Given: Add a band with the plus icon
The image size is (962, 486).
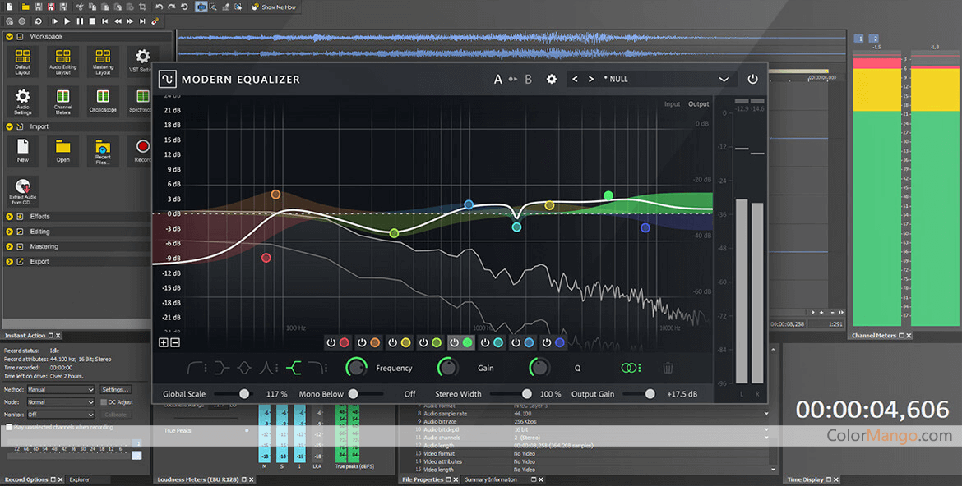Looking at the screenshot, I should [x=163, y=342].
